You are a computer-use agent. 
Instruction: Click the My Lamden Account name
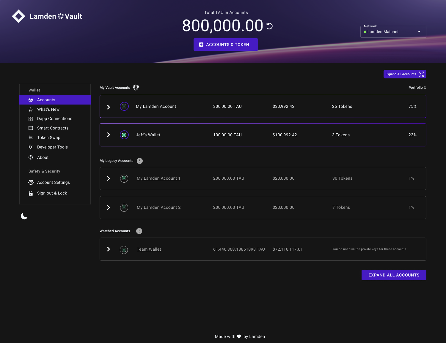pos(156,106)
